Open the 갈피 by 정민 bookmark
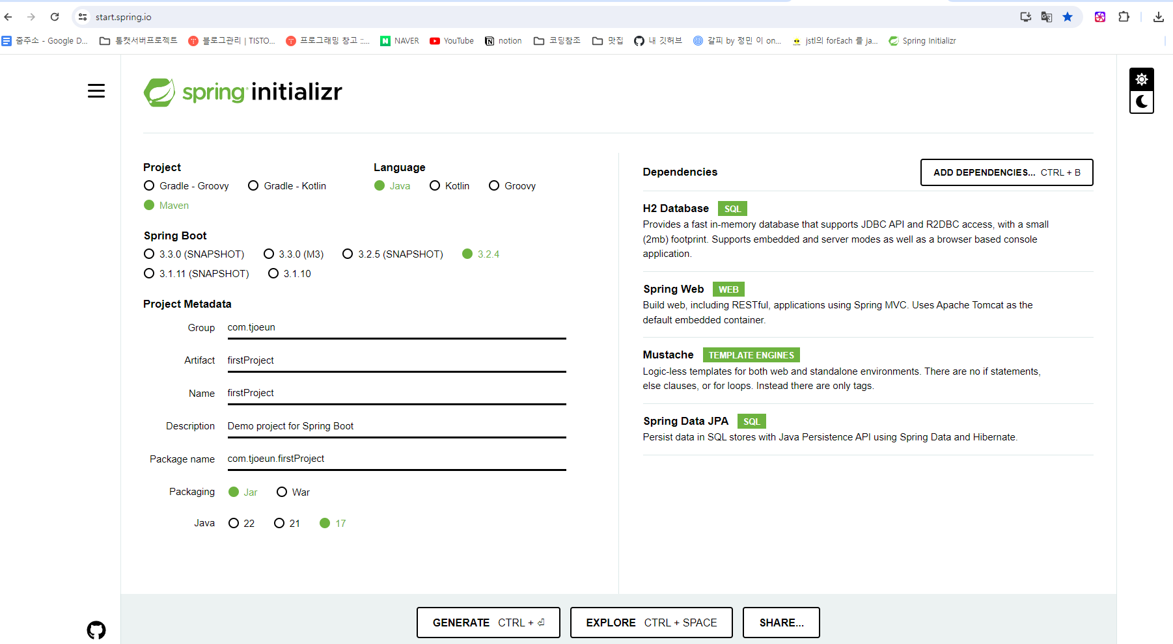This screenshot has height=644, width=1173. pos(738,41)
